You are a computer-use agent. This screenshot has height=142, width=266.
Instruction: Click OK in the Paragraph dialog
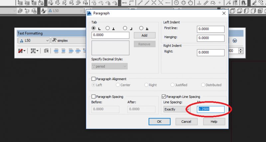coord(159,121)
